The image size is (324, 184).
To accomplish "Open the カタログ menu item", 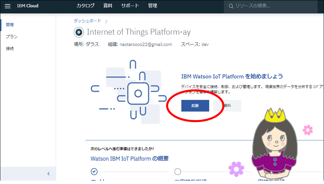I will 85,6.
